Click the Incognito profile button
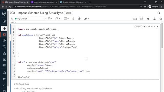The image size is (164, 92). point(153,7)
